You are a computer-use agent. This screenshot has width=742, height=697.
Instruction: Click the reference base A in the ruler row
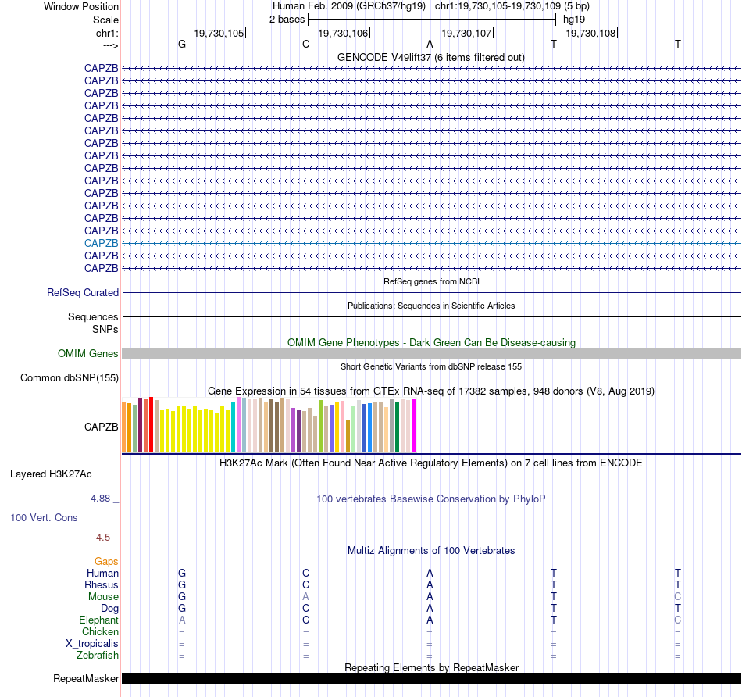[x=430, y=44]
